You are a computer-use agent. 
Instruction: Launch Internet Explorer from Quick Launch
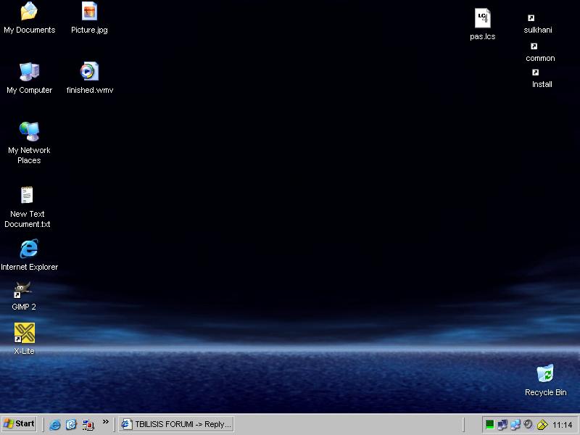[55, 424]
